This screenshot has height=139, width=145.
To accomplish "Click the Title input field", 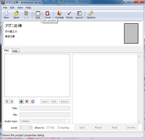I will [x=45, y=108].
